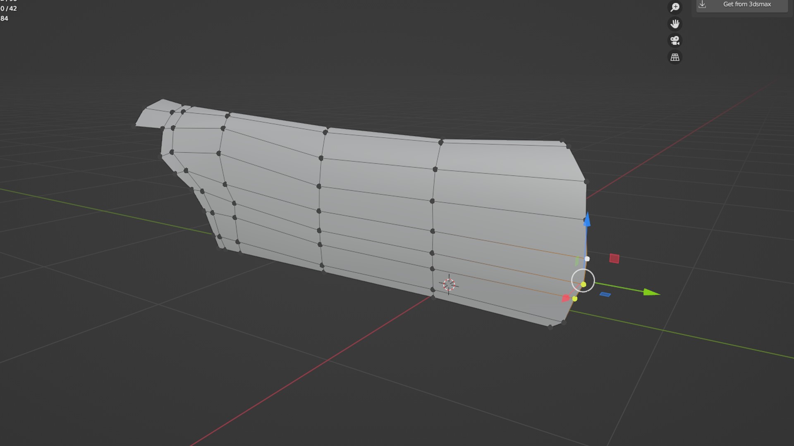The width and height of the screenshot is (794, 446).
Task: Select the vertex where the red axis meets the mesh bottom
Action: pos(433,297)
